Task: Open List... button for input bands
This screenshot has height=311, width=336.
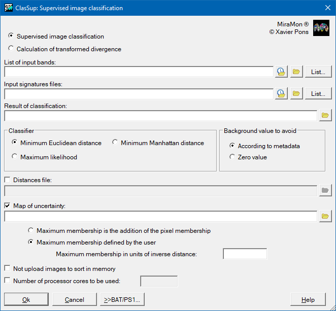Action: (x=318, y=72)
